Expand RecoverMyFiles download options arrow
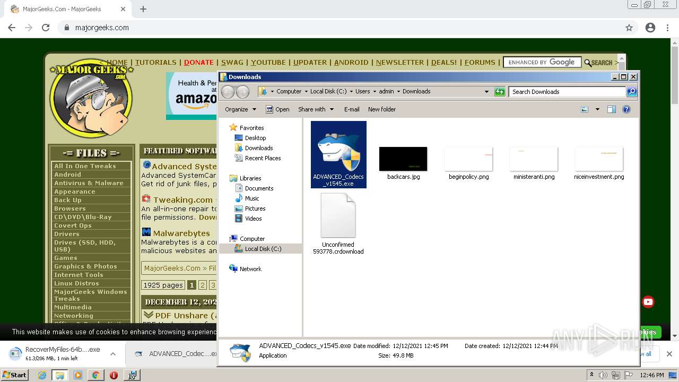The height and width of the screenshot is (382, 679). click(x=113, y=354)
